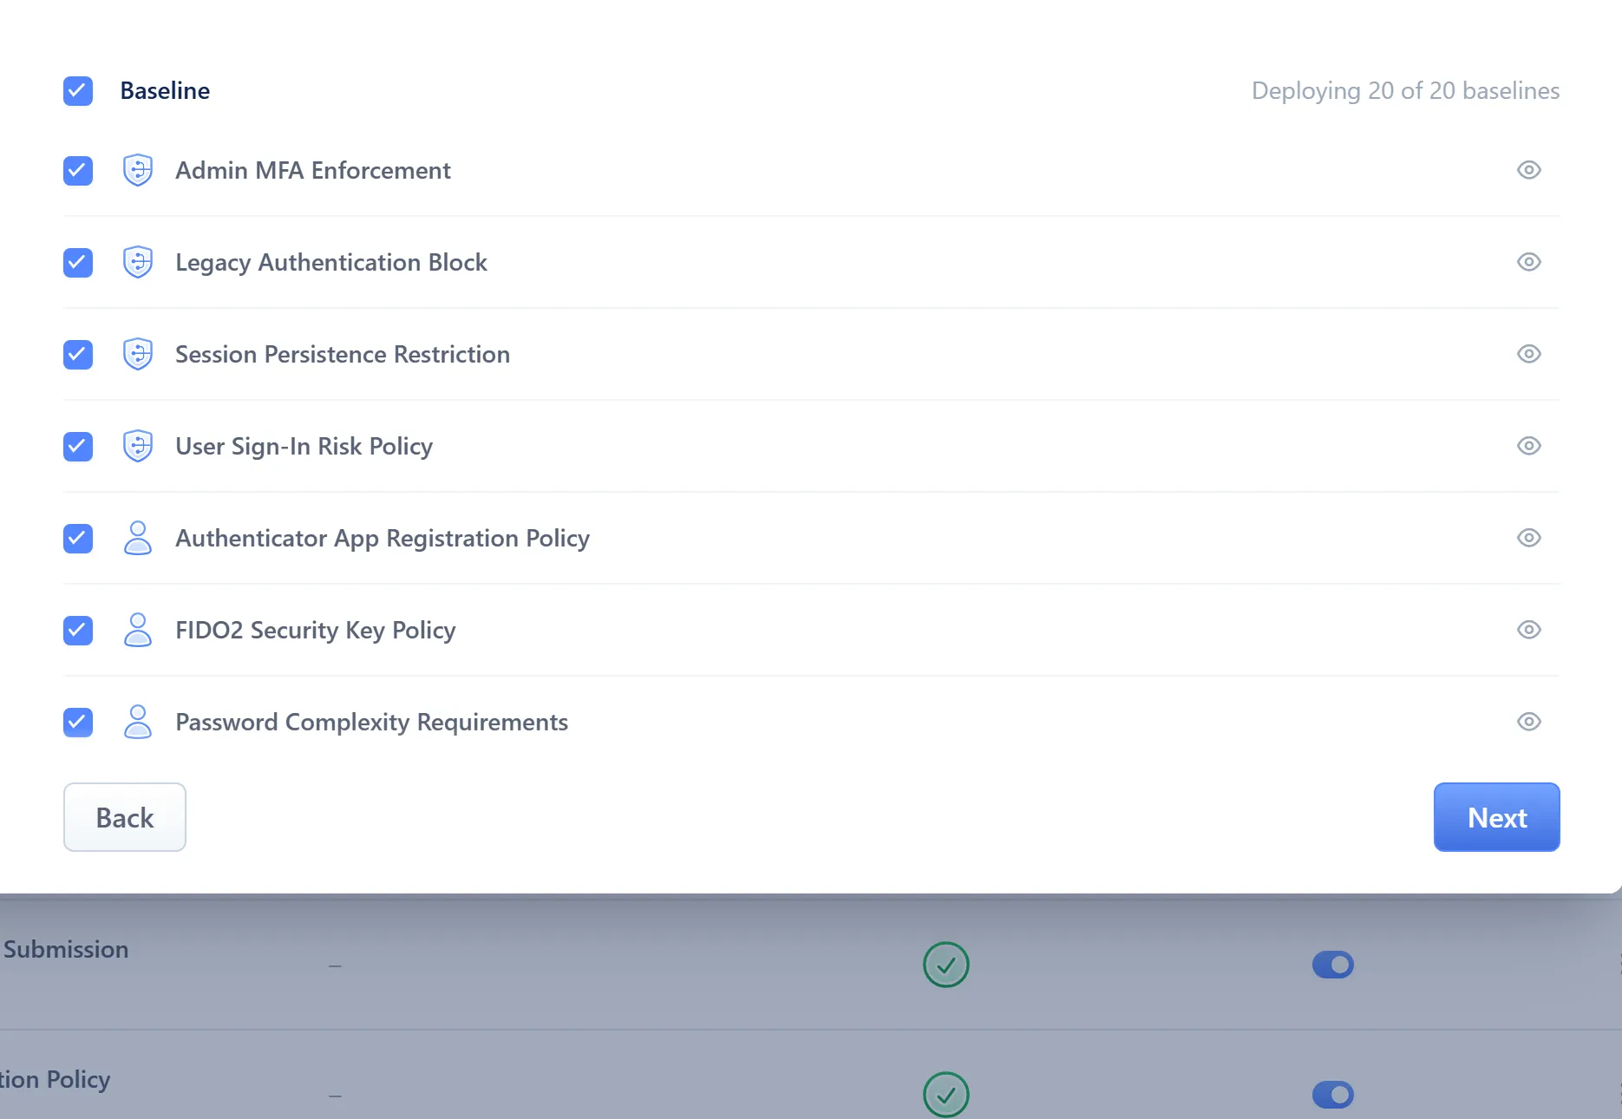Select the Password Complexity Requirements label
Image resolution: width=1622 pixels, height=1119 pixels.
[x=372, y=723]
